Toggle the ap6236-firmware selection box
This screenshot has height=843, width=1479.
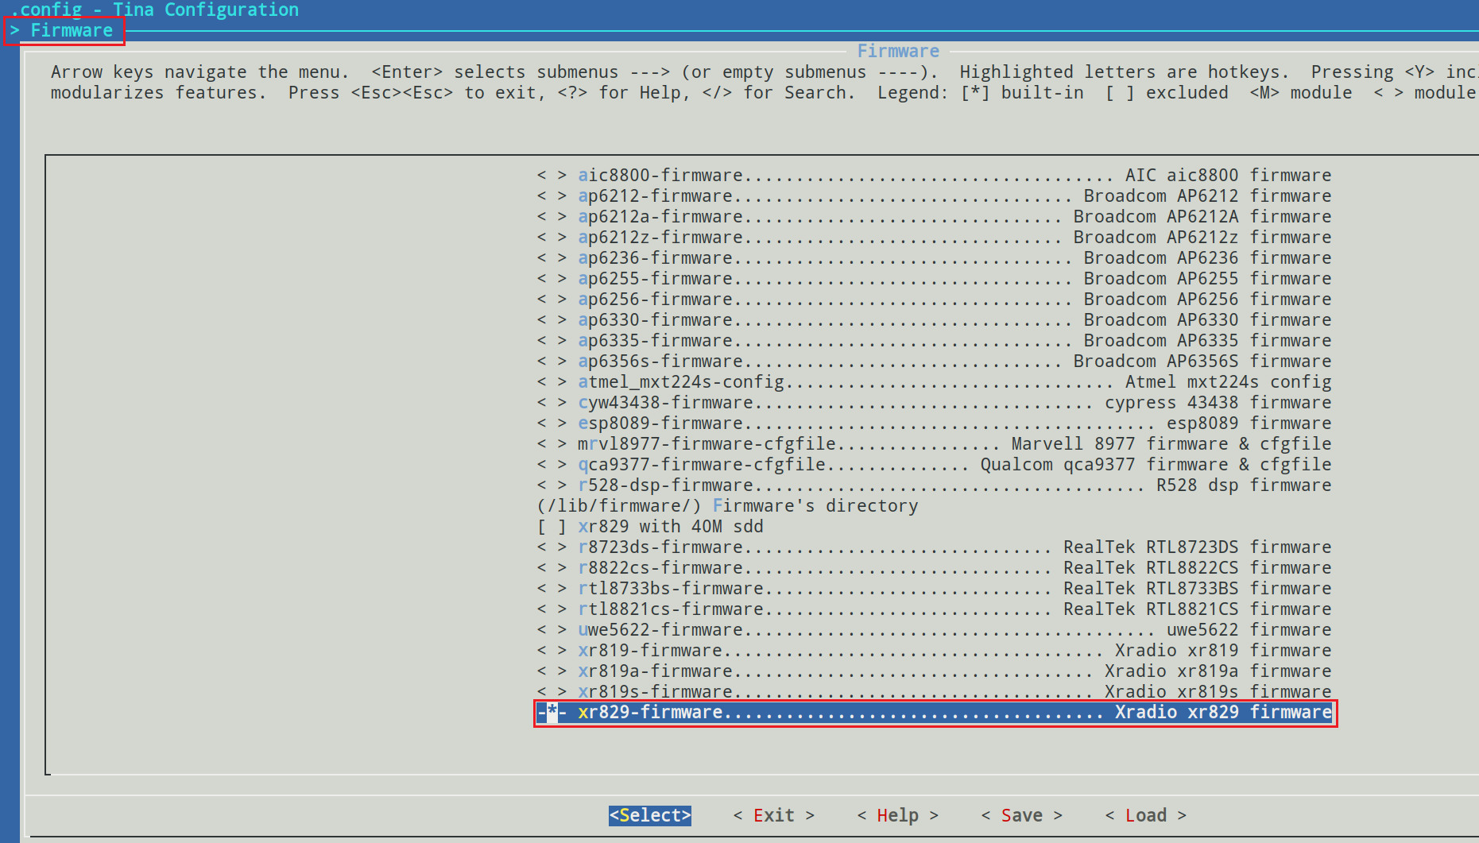(552, 258)
